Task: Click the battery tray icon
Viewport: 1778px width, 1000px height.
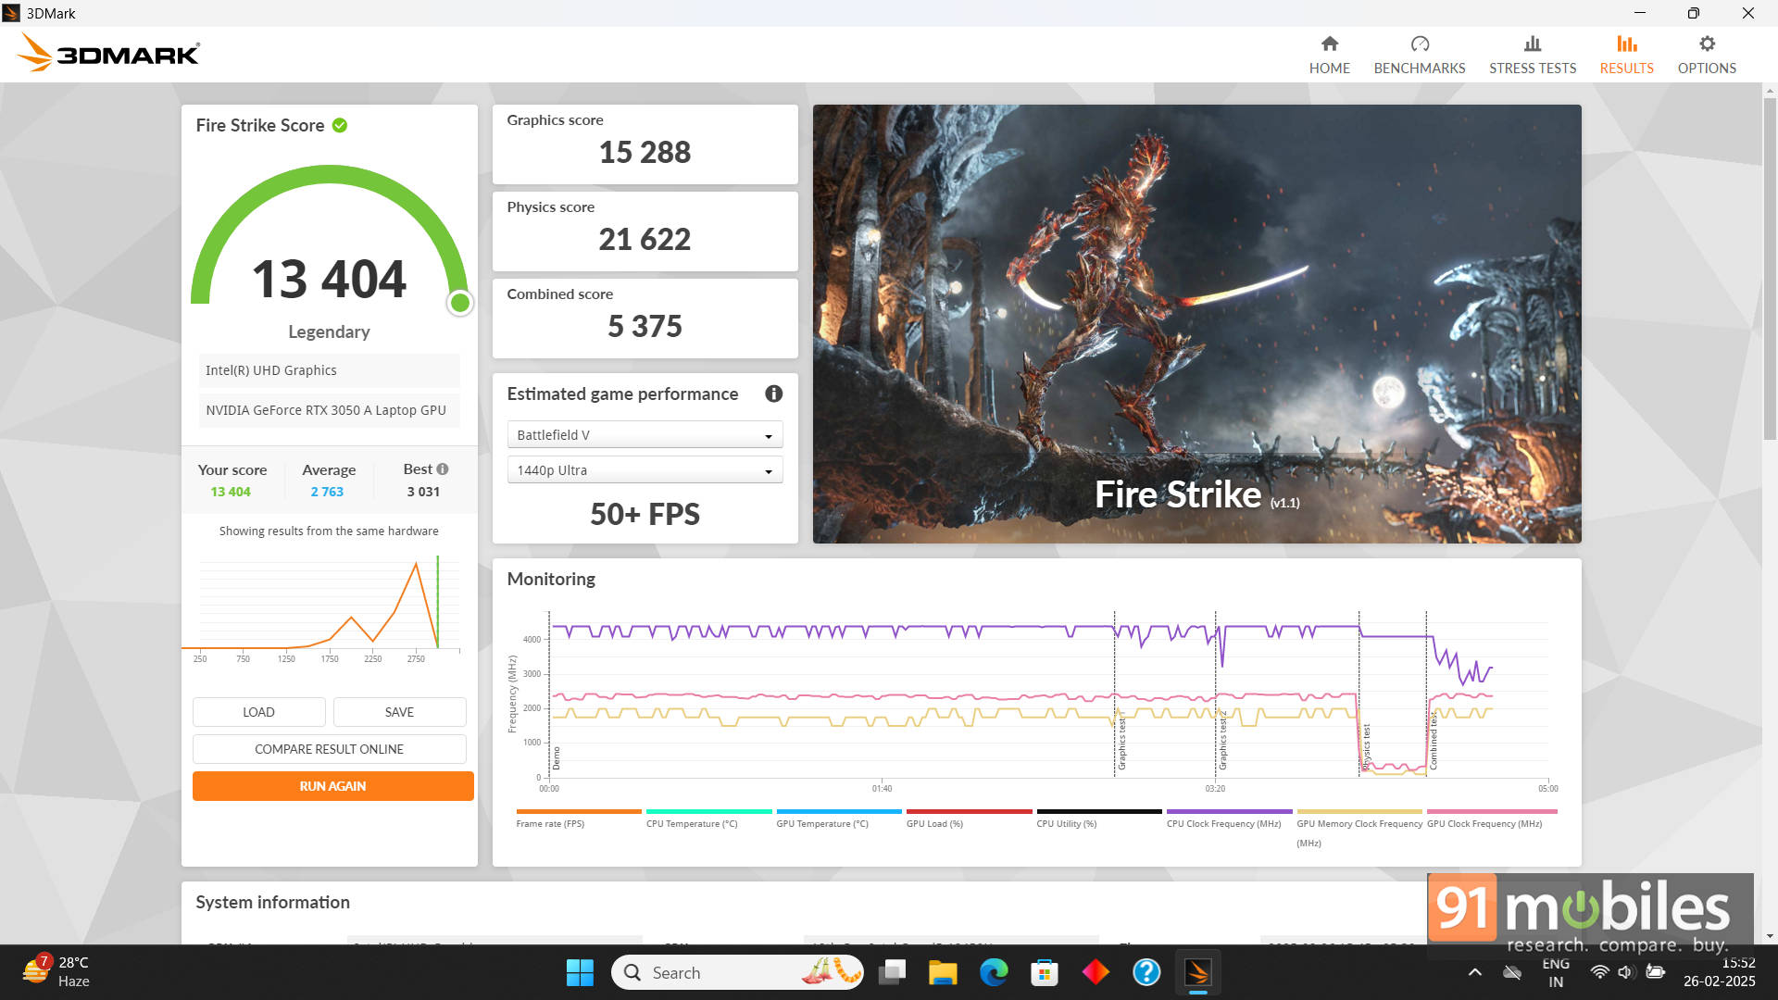Action: pos(1655,972)
